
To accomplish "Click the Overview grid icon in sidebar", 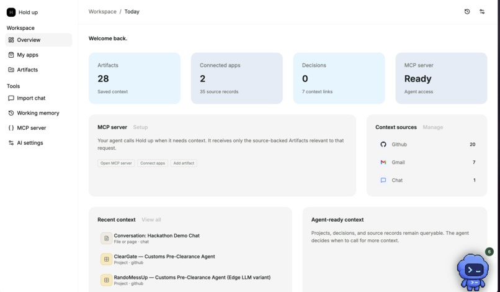I will pyautogui.click(x=11, y=40).
